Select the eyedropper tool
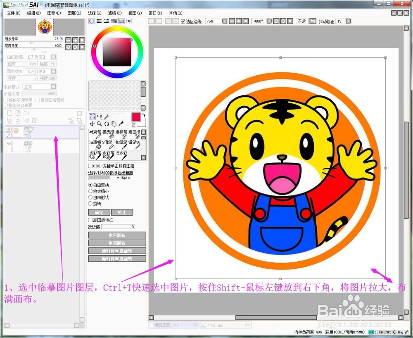Viewport: 413px width, 338px height. pos(121,124)
